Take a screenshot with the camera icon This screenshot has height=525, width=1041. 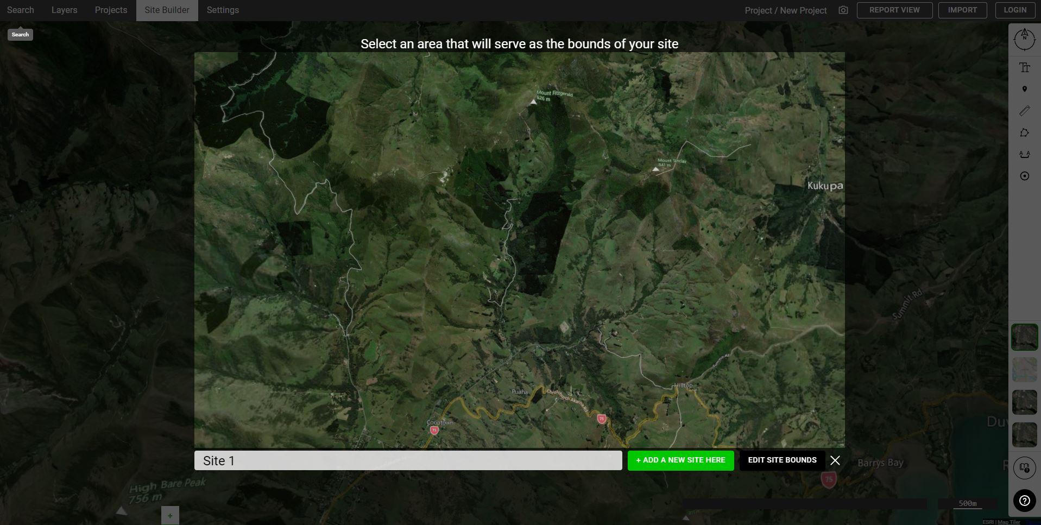point(843,10)
